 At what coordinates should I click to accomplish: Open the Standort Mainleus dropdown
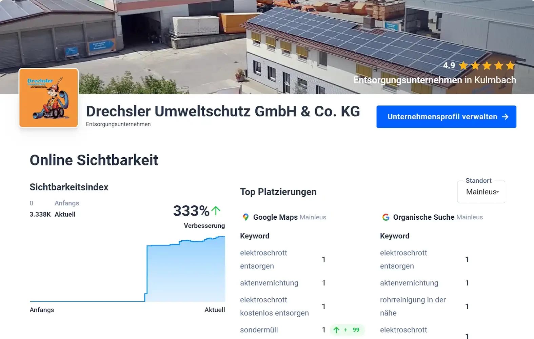coord(481,192)
